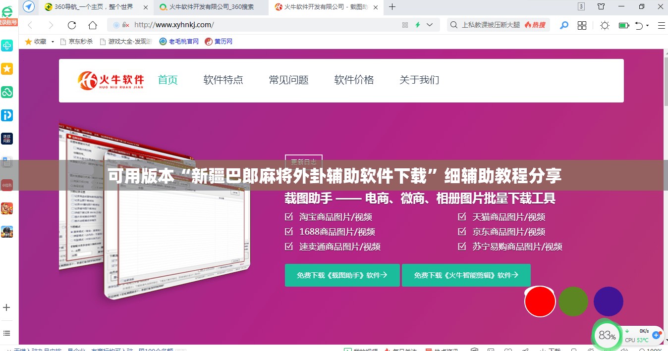Select the red color circle
This screenshot has height=351, width=668.
pos(540,301)
